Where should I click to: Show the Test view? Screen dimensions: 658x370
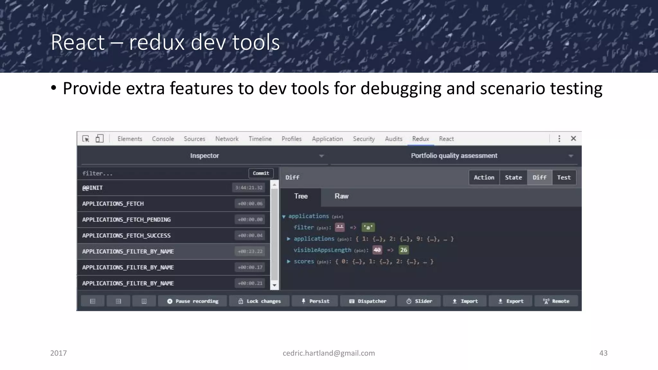[564, 177]
